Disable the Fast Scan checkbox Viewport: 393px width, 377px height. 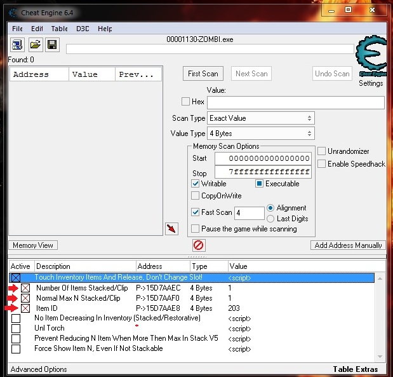pyautogui.click(x=196, y=212)
